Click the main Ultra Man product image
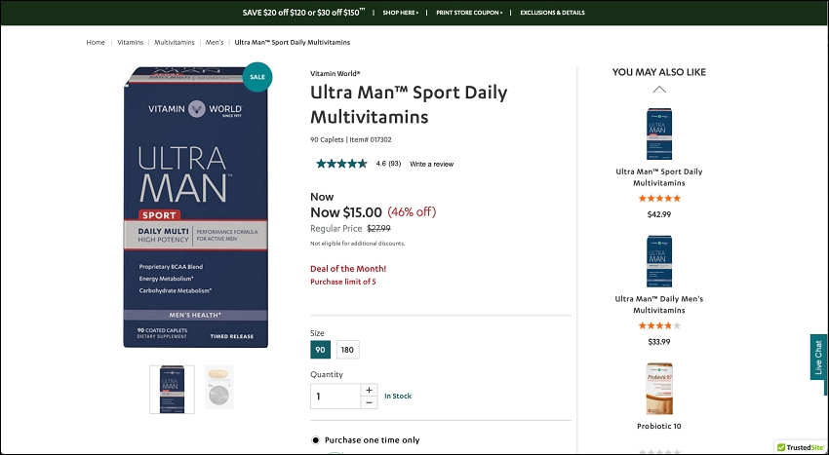 tap(196, 207)
